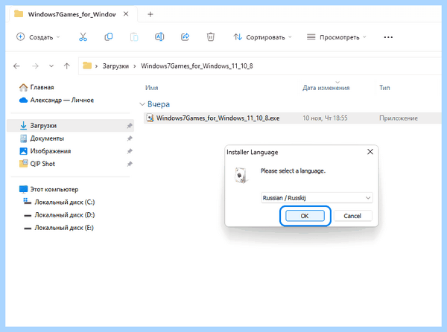Unpin Изображения using its pin icon
The height and width of the screenshot is (332, 447).
pyautogui.click(x=130, y=151)
